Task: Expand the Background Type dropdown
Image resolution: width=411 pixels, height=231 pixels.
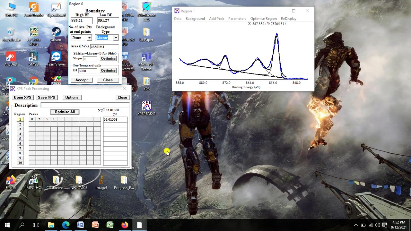Action: click(x=116, y=38)
